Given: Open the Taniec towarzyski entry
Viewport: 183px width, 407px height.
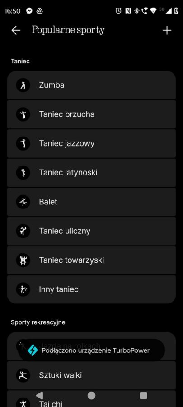Looking at the screenshot, I should point(91,260).
